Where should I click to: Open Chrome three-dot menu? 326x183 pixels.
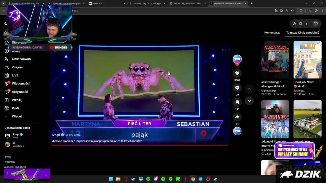[x=322, y=11]
